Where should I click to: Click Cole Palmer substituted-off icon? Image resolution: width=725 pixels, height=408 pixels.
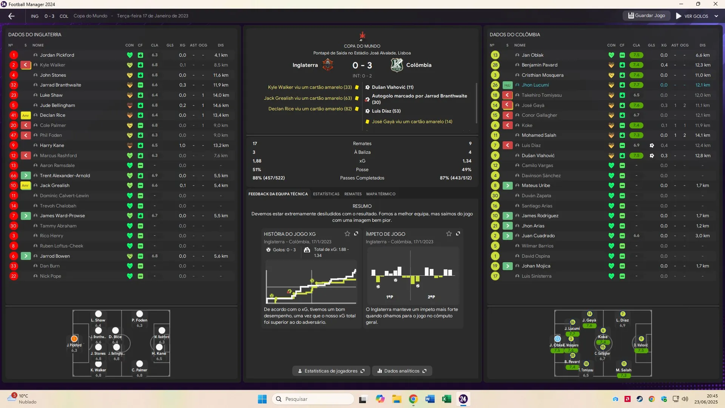coord(25,125)
